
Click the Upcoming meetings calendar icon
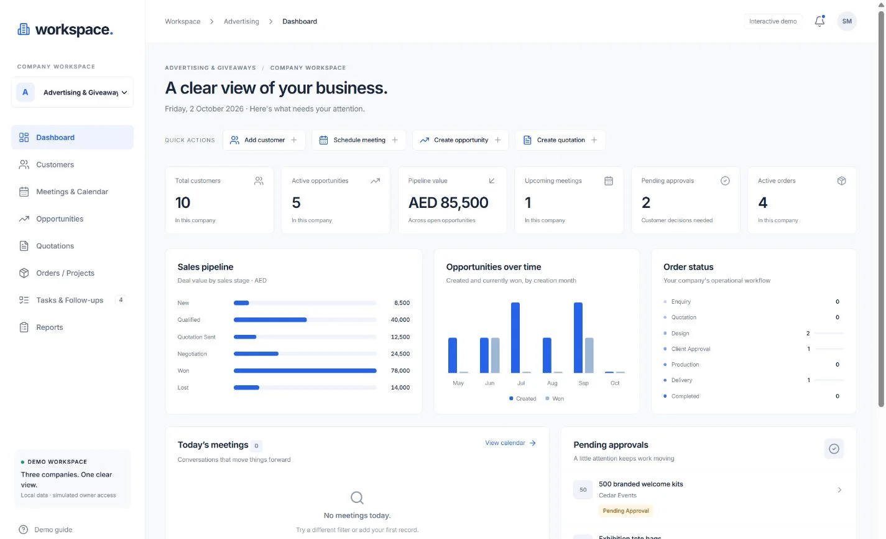(609, 180)
